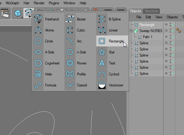Screen dimensions: 184x135
Task: Create a Formula spline
Action: (x=48, y=85)
